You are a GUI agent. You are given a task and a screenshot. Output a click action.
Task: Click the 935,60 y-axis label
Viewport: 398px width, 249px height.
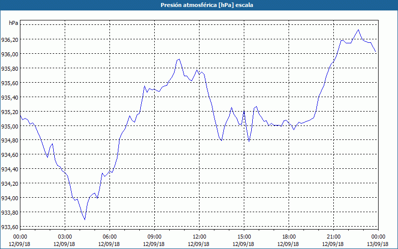coord(9,83)
